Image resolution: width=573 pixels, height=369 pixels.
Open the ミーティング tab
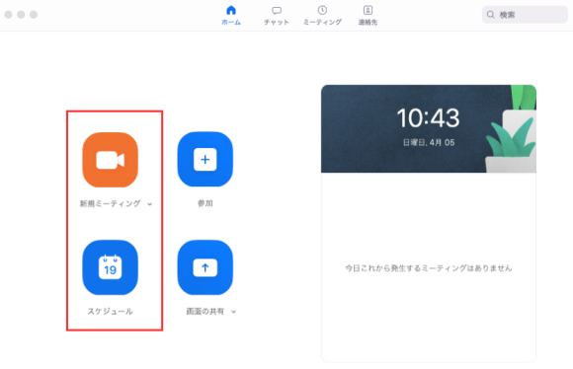(322, 16)
